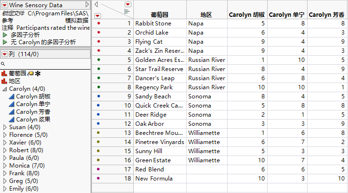Open the 列 (114/0) red triangle menu
Screen dimensions: 348x193
click(5, 54)
